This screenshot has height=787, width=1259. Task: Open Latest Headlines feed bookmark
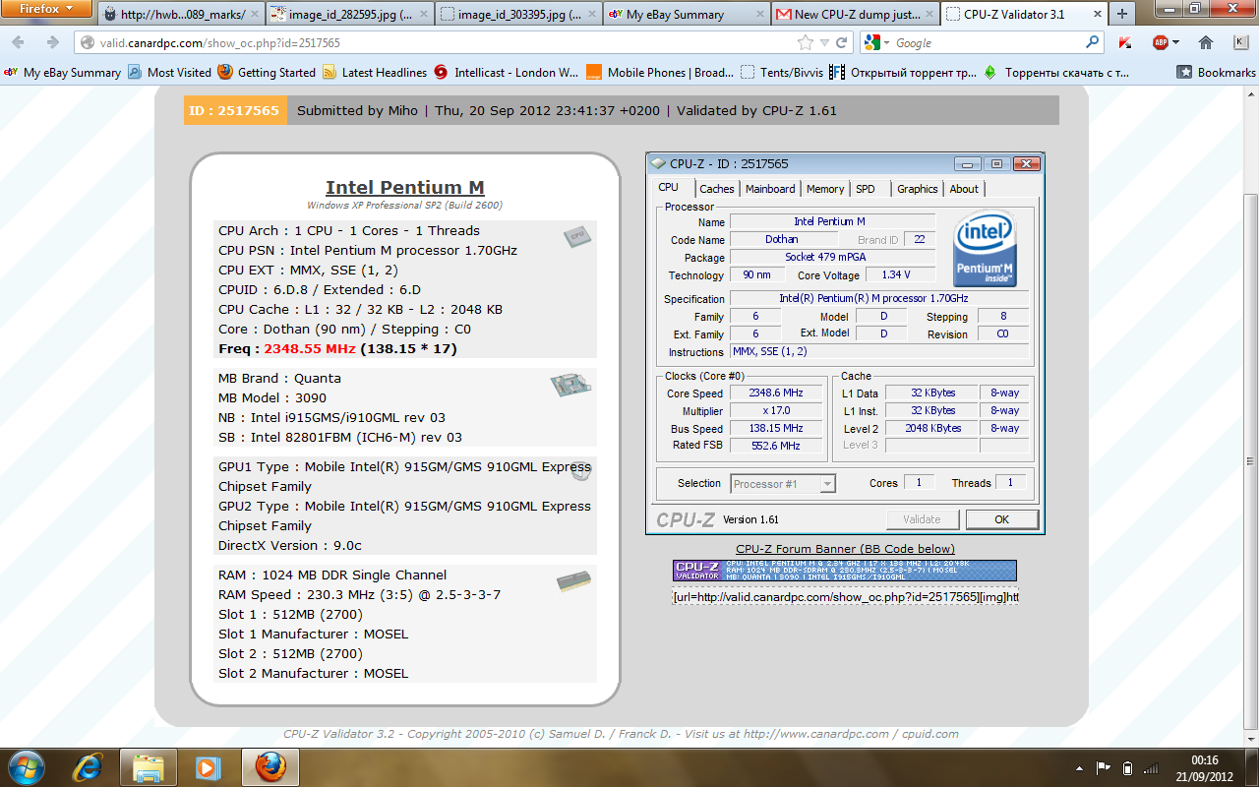click(x=375, y=72)
